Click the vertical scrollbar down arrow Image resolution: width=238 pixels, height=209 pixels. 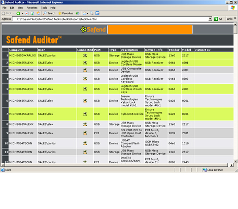235,161
